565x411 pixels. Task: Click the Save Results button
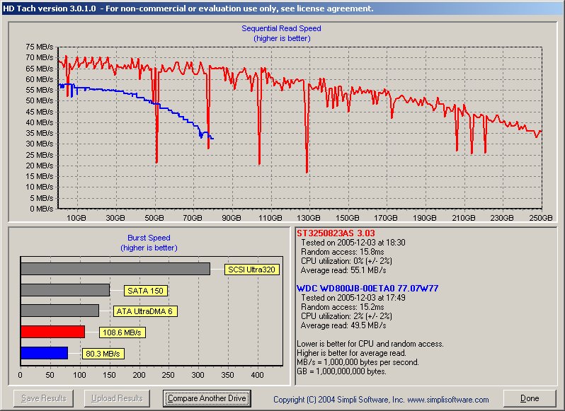pyautogui.click(x=44, y=398)
